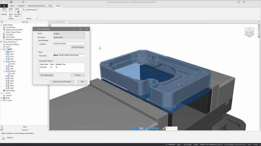The image size is (261, 146).
Task: Click the Stock Models sphere icon
Action: pos(4,91)
